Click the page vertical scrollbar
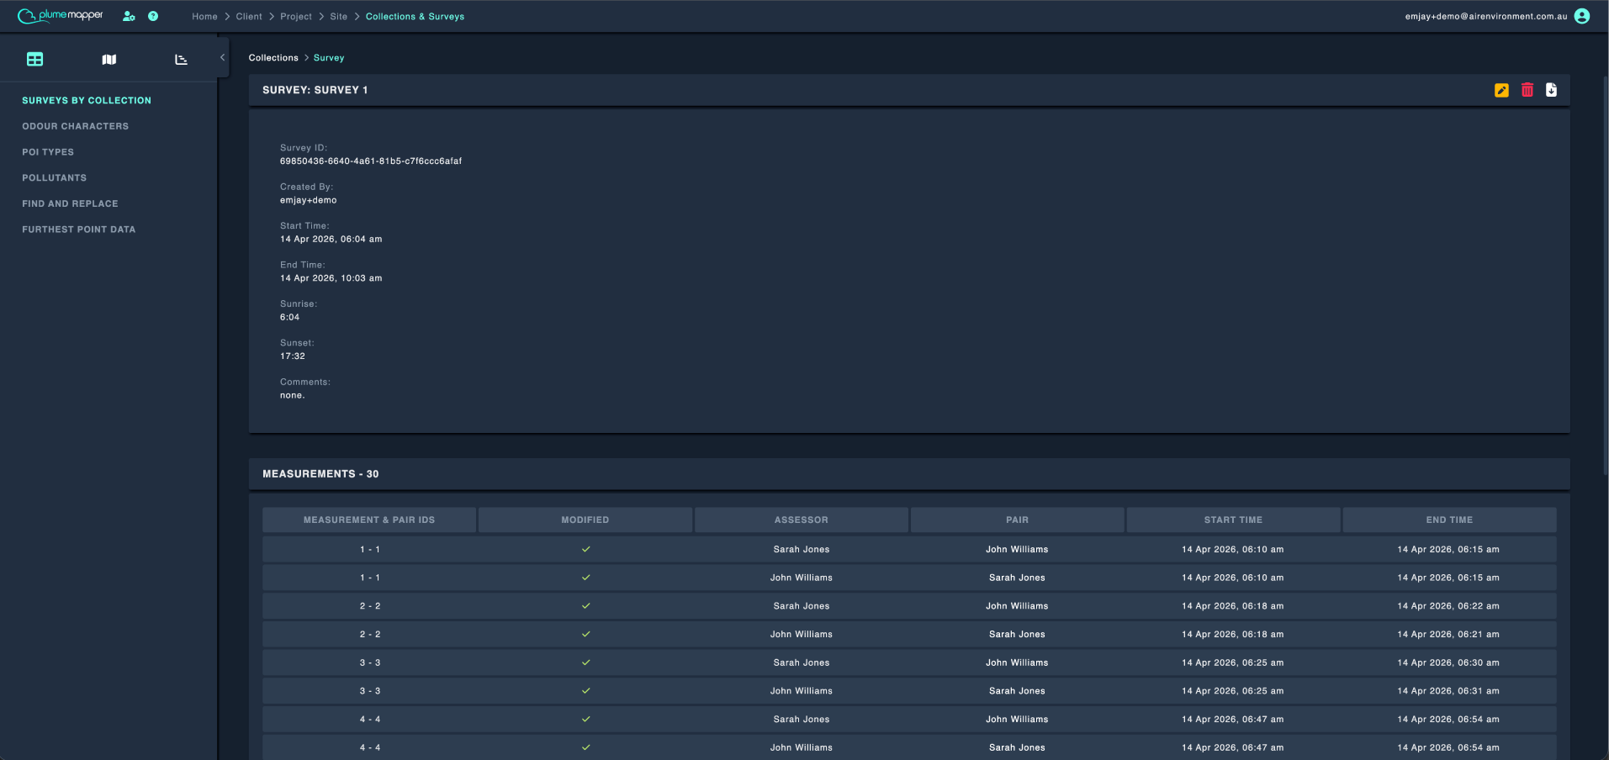The height and width of the screenshot is (760, 1609). point(1606,276)
